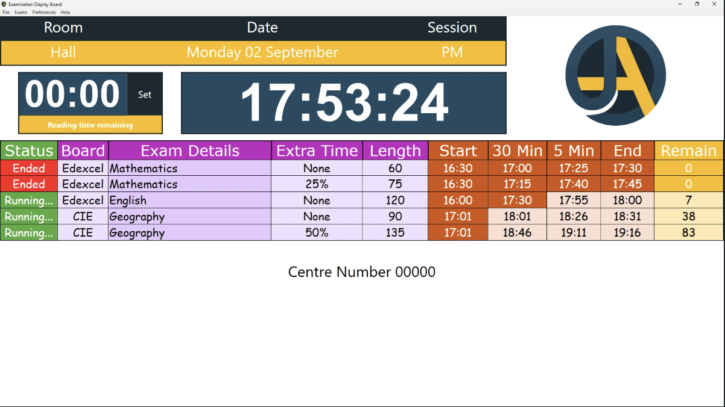Open the Preferences menu
This screenshot has height=407, width=725.
coord(44,12)
